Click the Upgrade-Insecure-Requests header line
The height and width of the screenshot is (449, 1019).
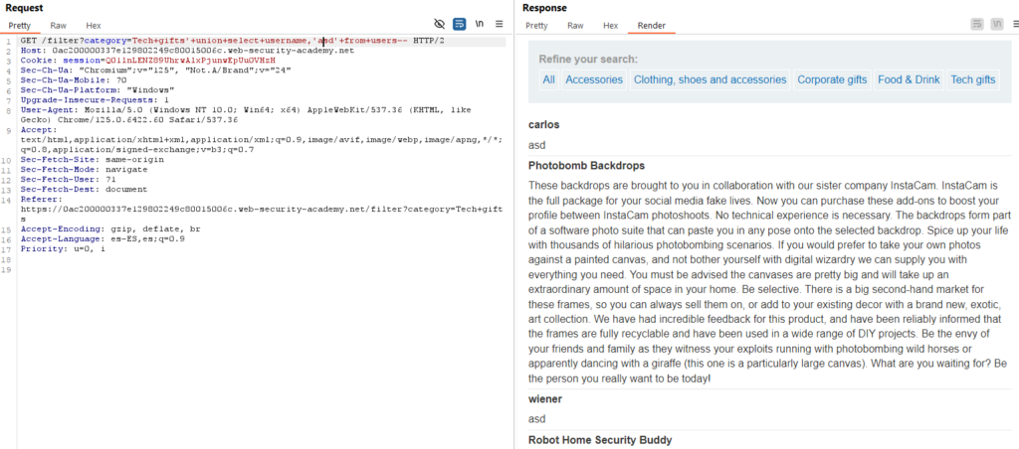(x=95, y=100)
